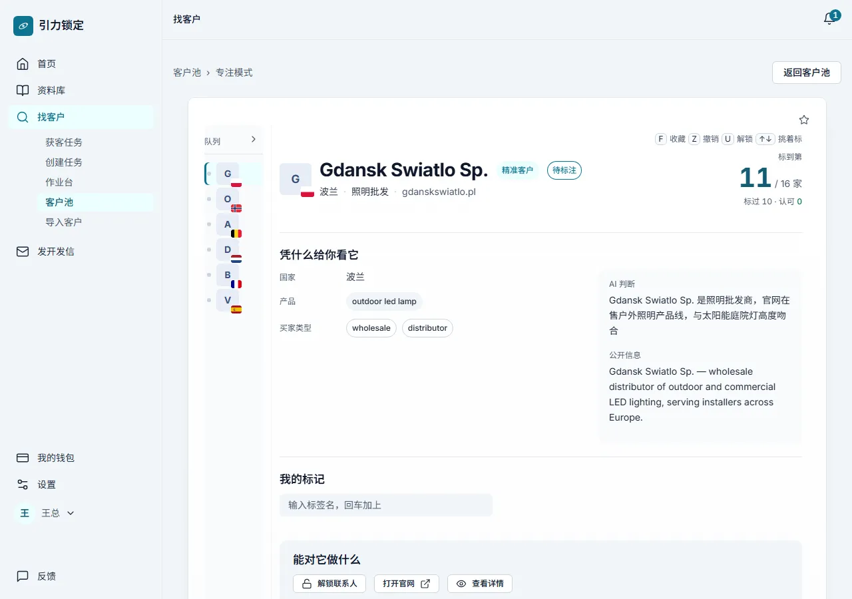Select queue item D with Dutch flag
The height and width of the screenshot is (599, 852).
tap(234, 250)
